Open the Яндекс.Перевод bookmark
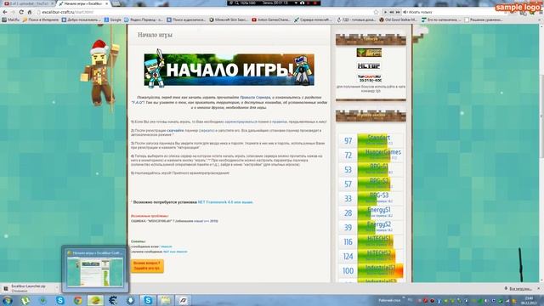544x306 pixels. click(x=144, y=20)
